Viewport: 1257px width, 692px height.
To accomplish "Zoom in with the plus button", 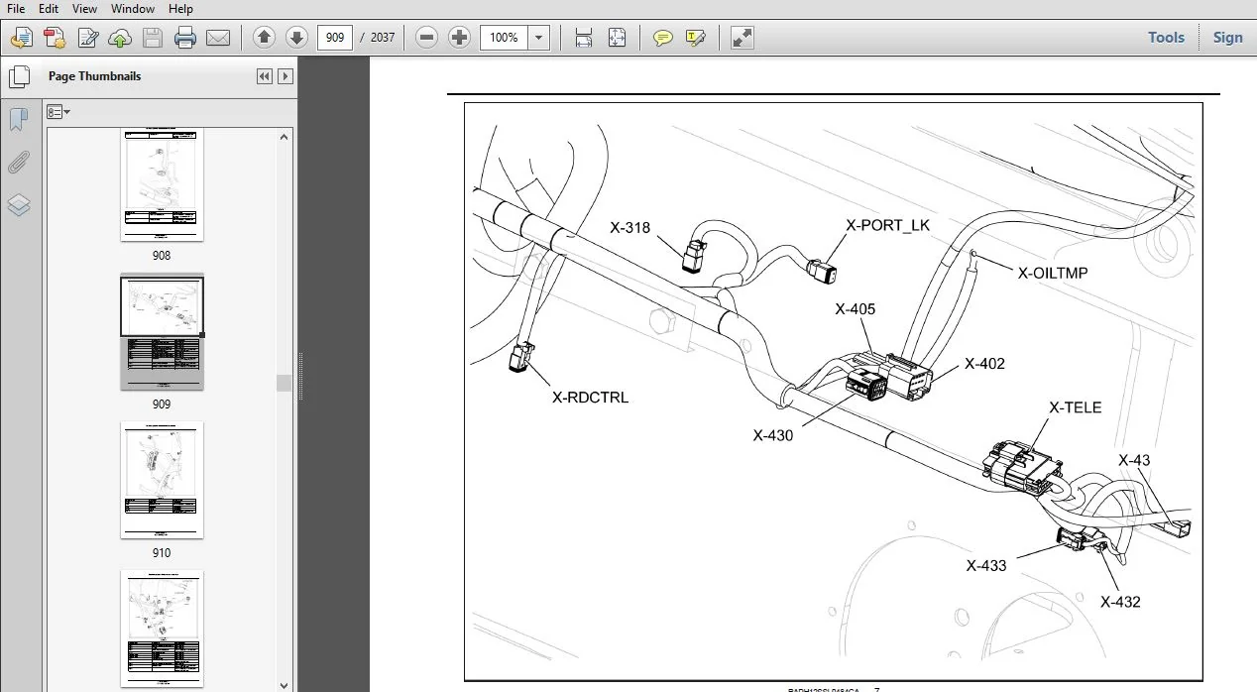I will (x=459, y=38).
